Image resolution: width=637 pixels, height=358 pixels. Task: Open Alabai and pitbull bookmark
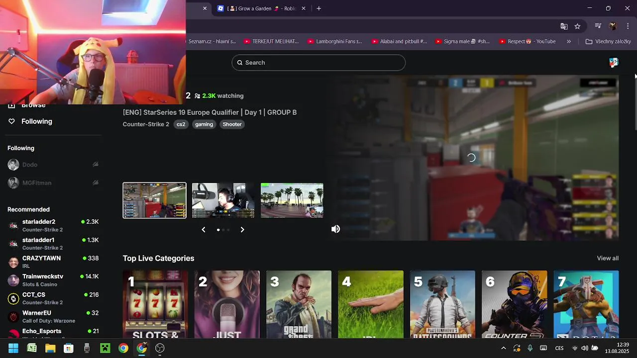point(399,41)
